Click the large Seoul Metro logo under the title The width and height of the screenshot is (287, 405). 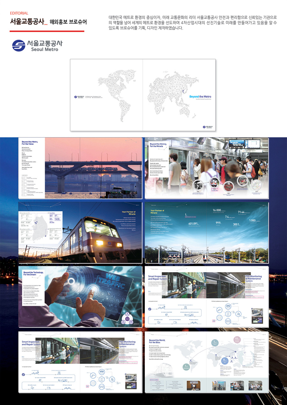click(37, 45)
